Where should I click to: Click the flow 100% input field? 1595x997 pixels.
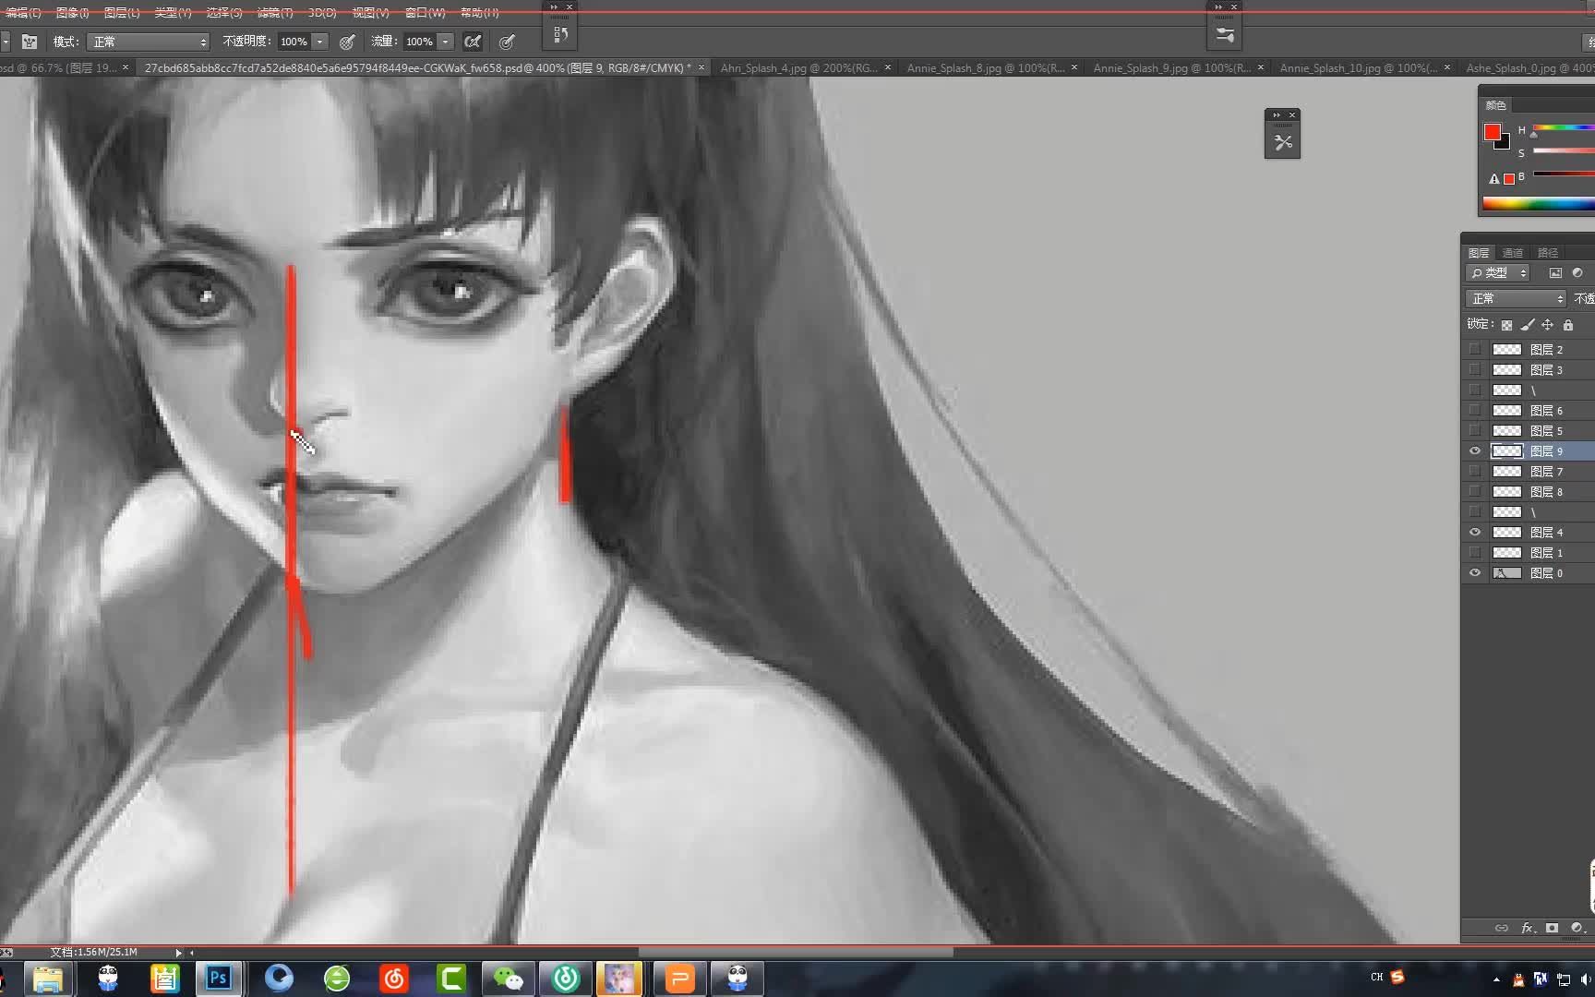coord(420,42)
